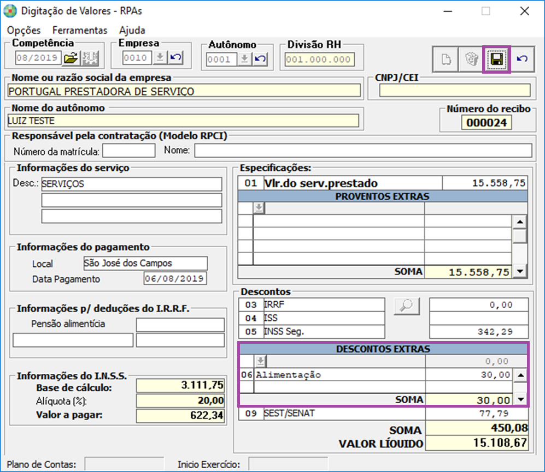Click the Empresa lookup download arrow
Screen dimensions: 545x472
click(x=160, y=57)
